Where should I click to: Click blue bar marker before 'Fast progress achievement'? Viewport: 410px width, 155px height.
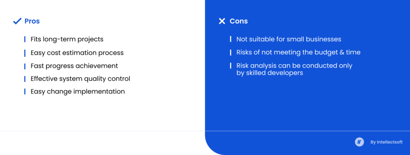click(x=25, y=66)
